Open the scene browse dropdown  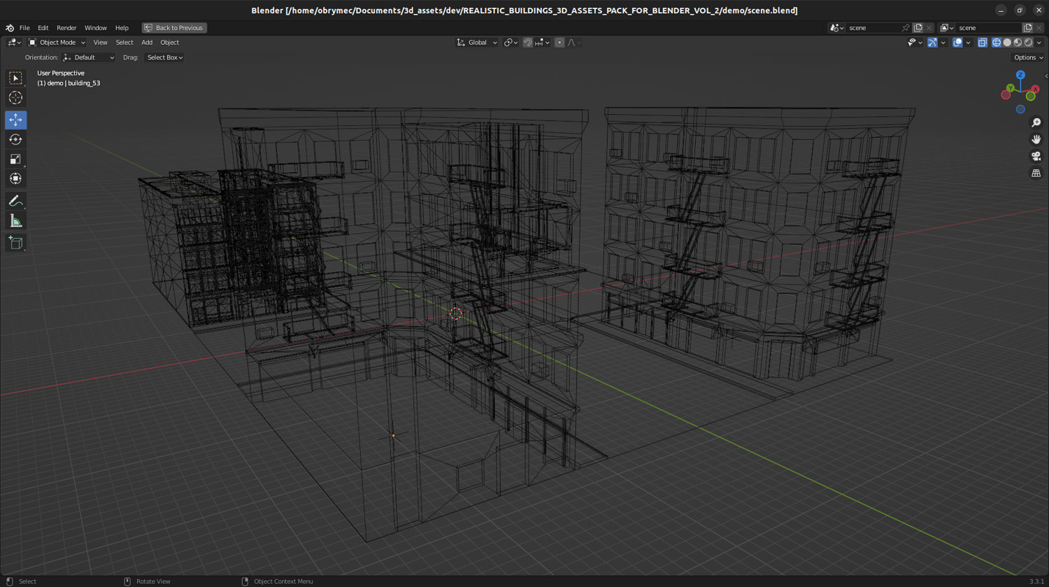pyautogui.click(x=836, y=28)
